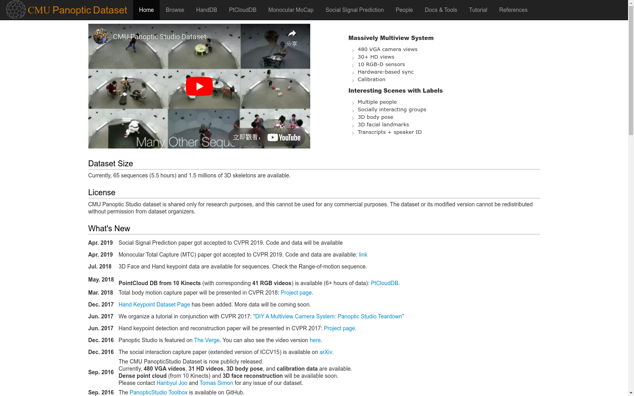Open The Verge article link
This screenshot has height=396, width=634.
[x=207, y=340]
